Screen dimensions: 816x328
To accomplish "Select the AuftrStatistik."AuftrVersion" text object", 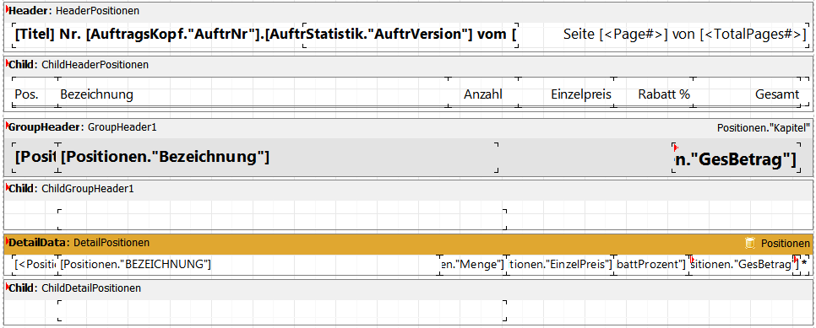I will 411,35.
